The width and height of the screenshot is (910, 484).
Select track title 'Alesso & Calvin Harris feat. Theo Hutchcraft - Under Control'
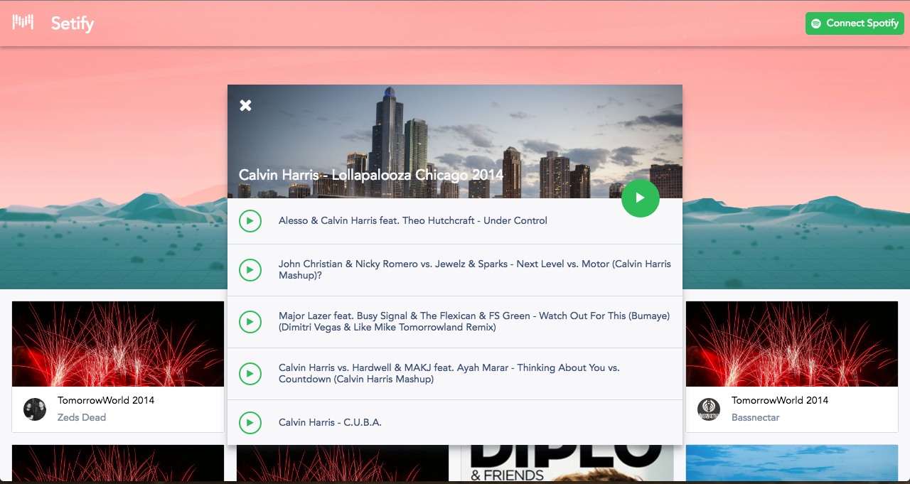pyautogui.click(x=413, y=221)
